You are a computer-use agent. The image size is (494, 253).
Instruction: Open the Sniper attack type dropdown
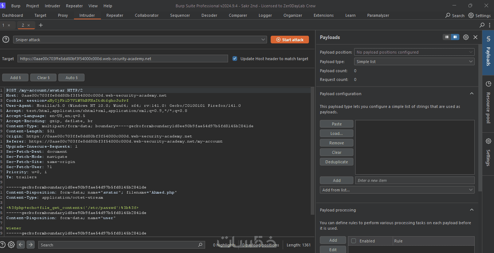140,40
